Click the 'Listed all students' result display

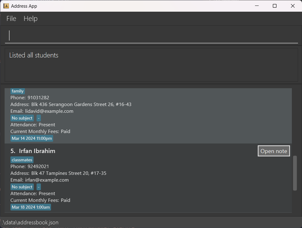pyautogui.click(x=34, y=55)
